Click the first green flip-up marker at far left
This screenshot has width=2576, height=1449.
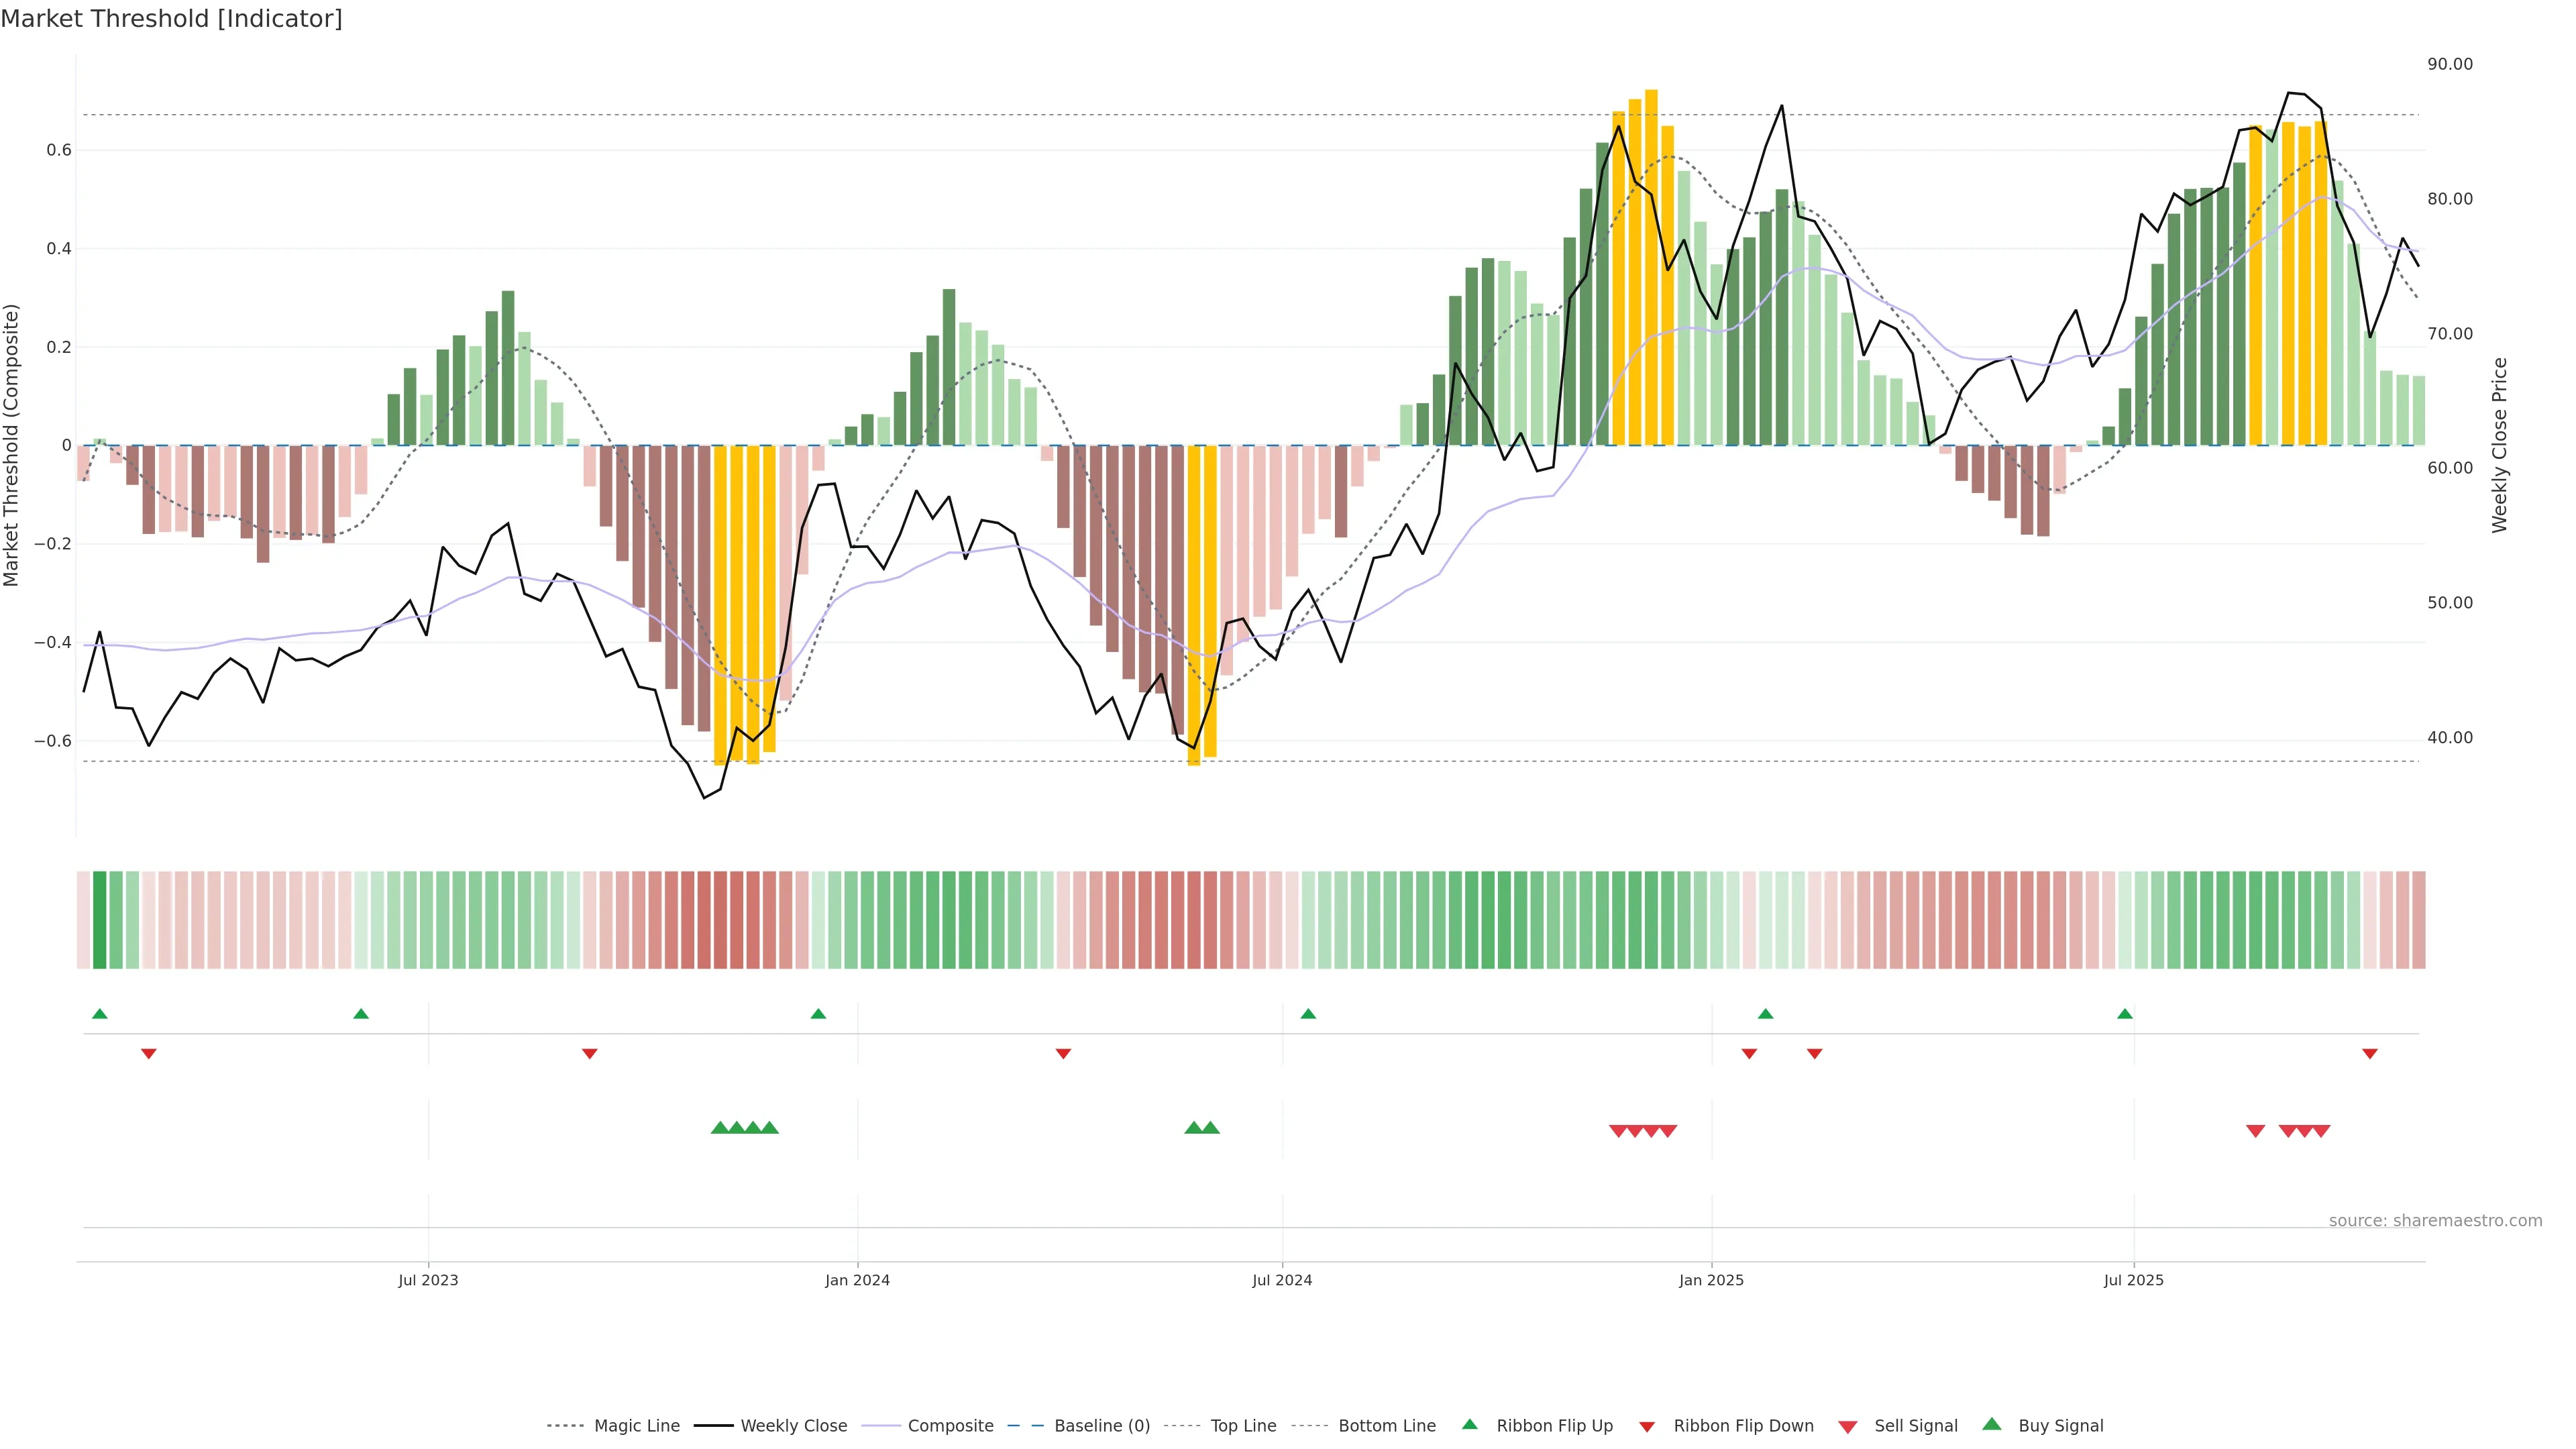coord(99,1014)
